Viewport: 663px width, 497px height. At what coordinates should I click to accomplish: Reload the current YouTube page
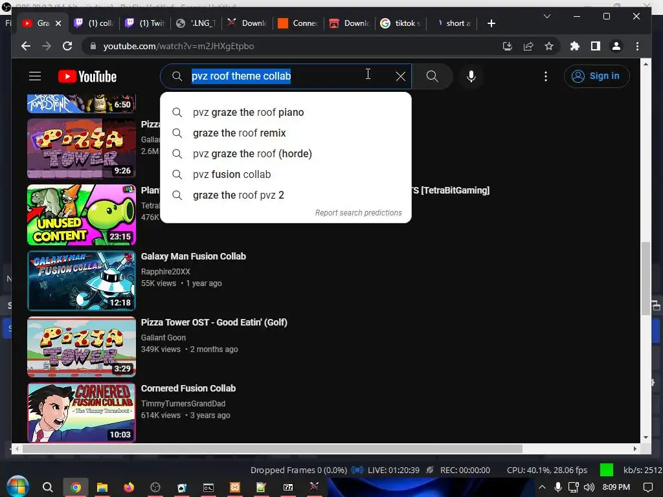tap(67, 46)
